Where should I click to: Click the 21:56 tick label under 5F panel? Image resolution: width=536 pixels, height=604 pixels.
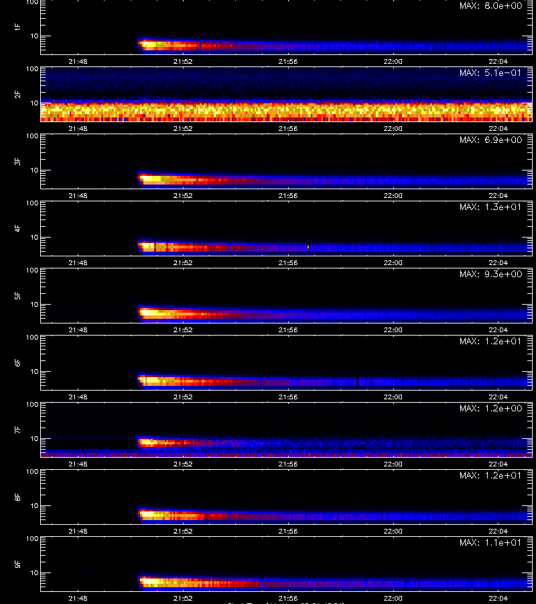pos(288,330)
